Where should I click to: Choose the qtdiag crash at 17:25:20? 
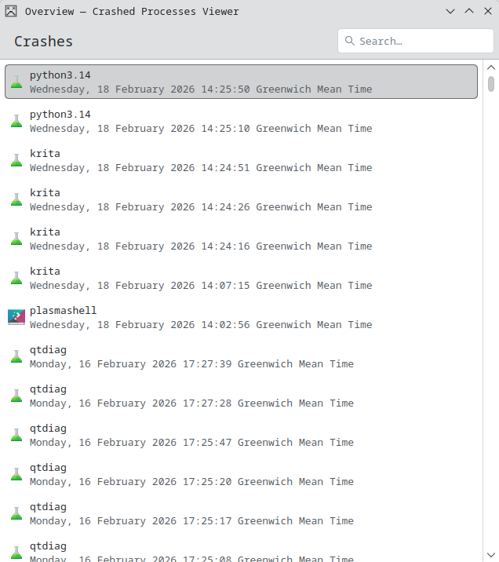pyautogui.click(x=191, y=474)
